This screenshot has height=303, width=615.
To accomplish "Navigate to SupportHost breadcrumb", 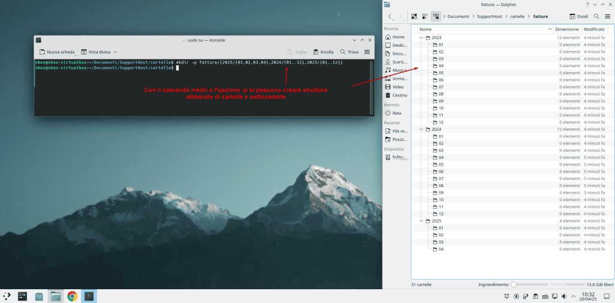I will [489, 16].
